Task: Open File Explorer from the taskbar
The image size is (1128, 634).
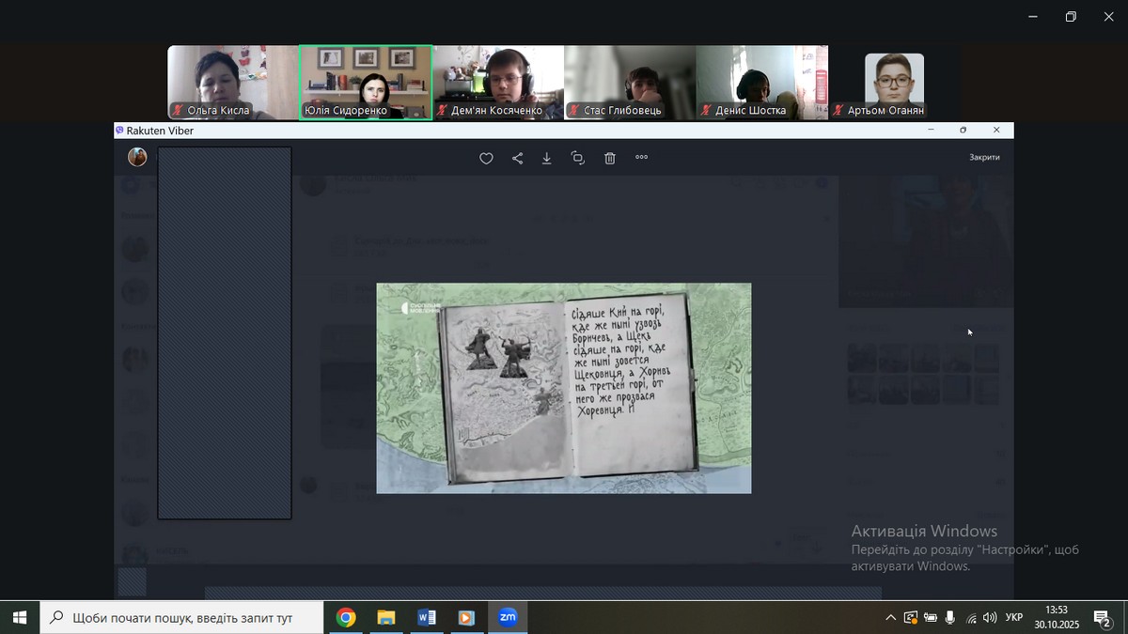Action: click(386, 617)
